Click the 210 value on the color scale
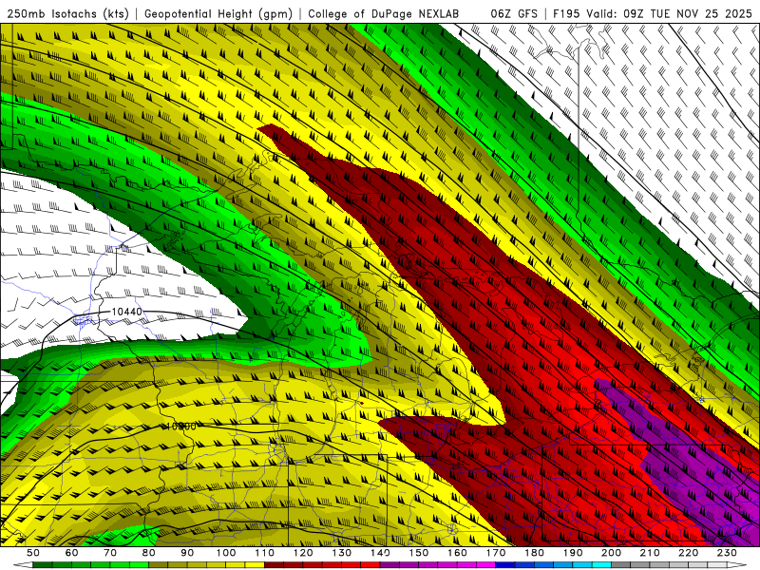Viewport: 760px width, 570px height. pyautogui.click(x=650, y=553)
